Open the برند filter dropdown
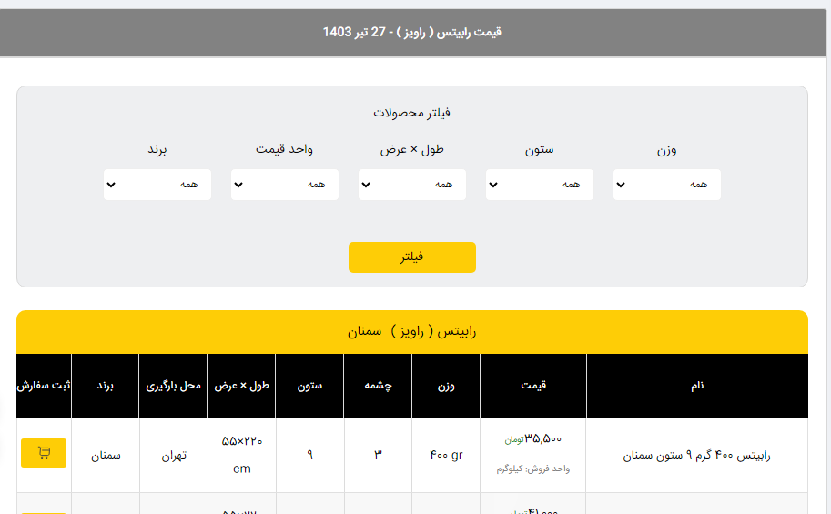Viewport: 831px width, 514px height. tap(157, 185)
